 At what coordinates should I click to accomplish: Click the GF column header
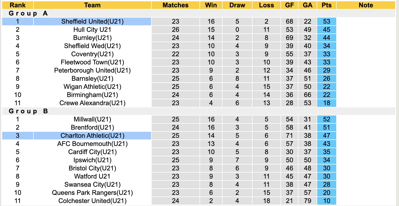coord(289,5)
